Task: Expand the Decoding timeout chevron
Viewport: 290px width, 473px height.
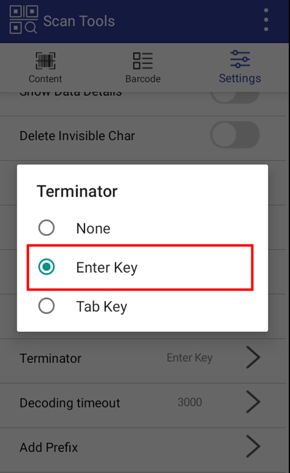Action: (x=253, y=402)
